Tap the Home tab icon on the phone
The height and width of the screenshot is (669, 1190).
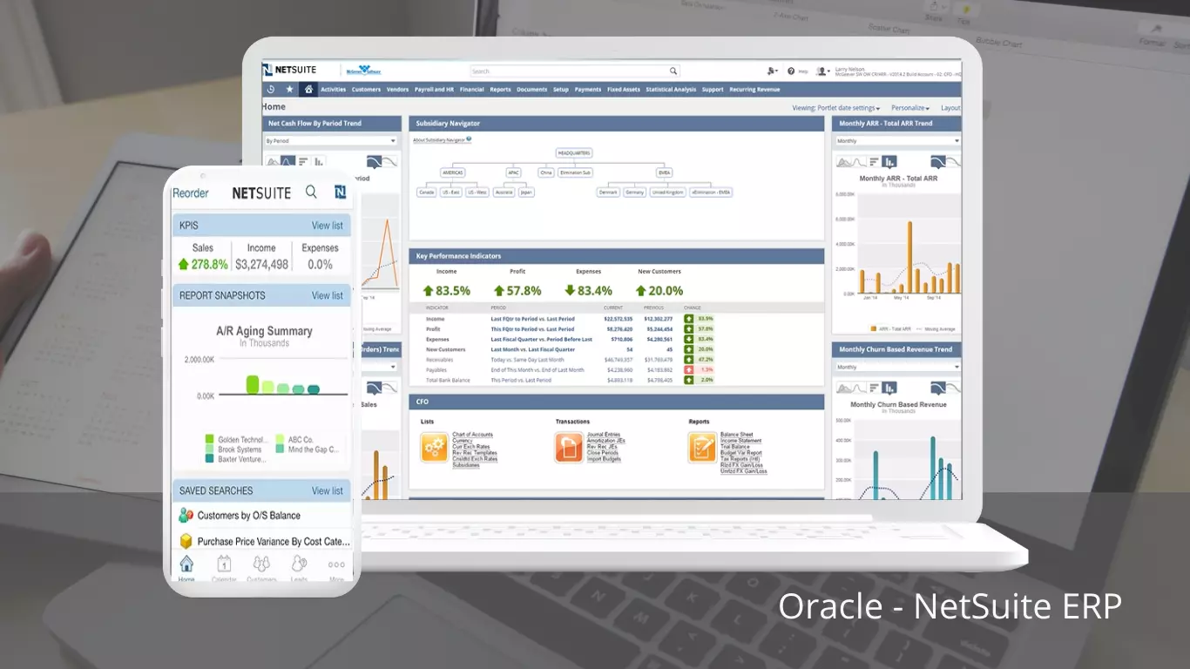coord(186,564)
